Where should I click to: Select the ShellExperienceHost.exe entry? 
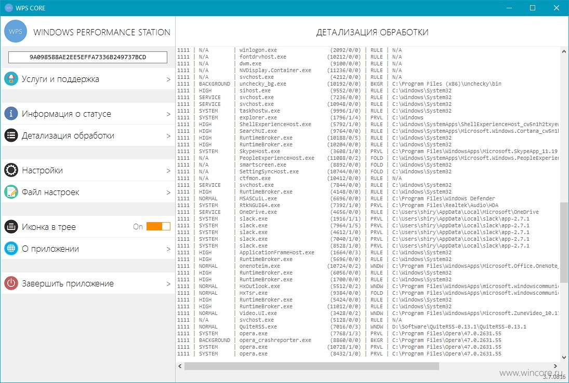click(x=368, y=124)
